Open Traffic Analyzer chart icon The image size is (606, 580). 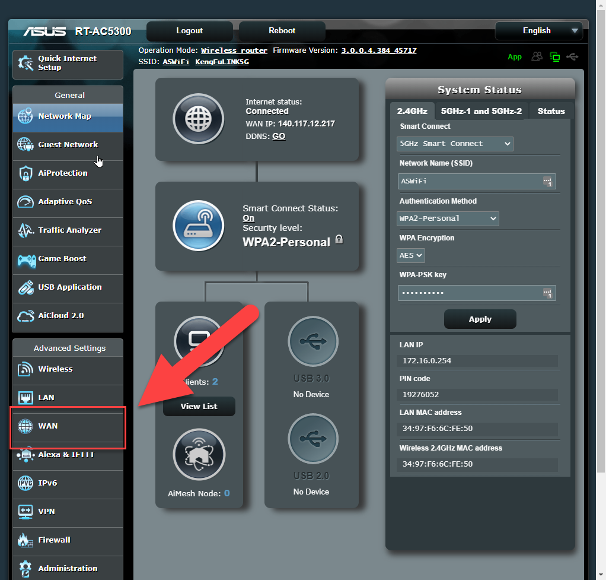pos(26,230)
